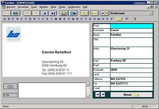The width and height of the screenshot is (159, 109).
Task: Click the yellow circle icon after ??
Action: click(134, 19)
